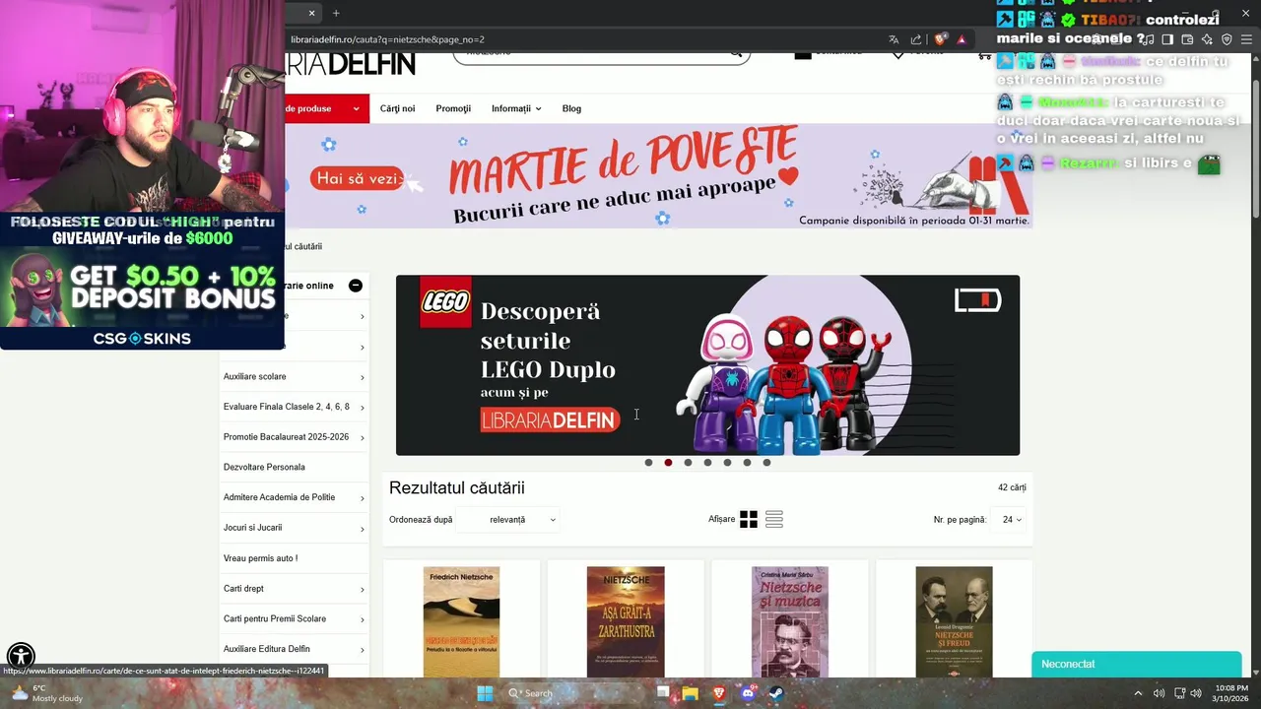The height and width of the screenshot is (709, 1261).
Task: Click the browser address bar URL
Action: [387, 39]
